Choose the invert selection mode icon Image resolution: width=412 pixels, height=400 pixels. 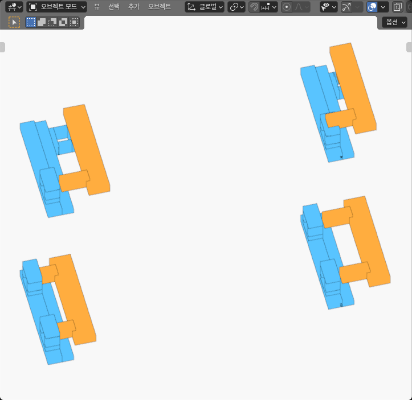tap(63, 22)
